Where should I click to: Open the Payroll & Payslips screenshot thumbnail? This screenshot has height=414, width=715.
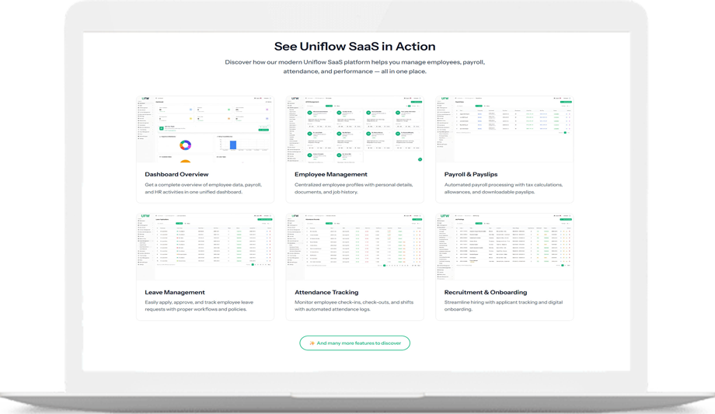pos(505,129)
